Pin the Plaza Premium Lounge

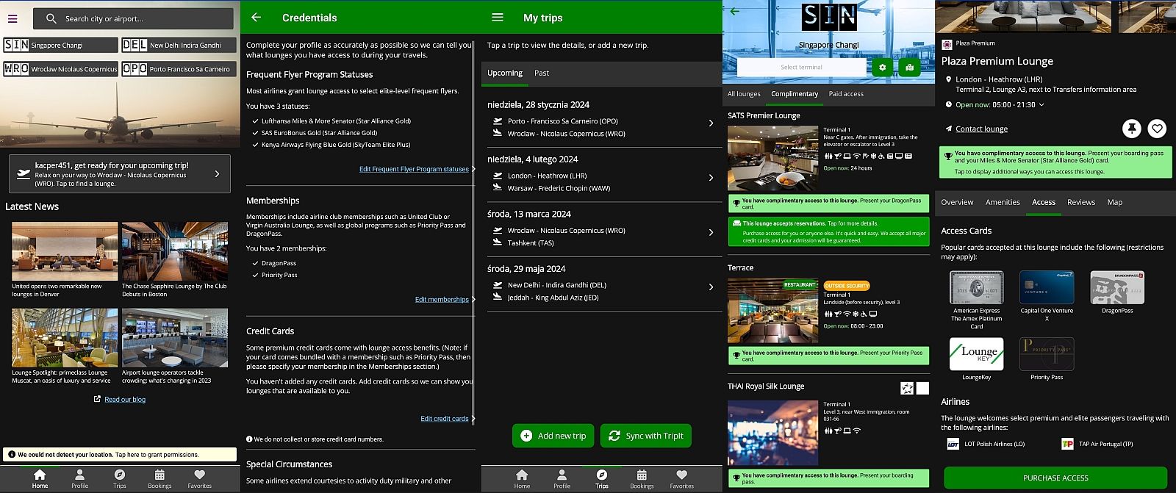pyautogui.click(x=1132, y=129)
